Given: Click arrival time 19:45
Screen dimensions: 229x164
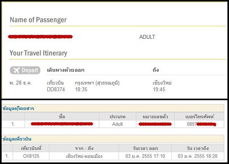Looking at the screenshot, I should pyautogui.click(x=159, y=89).
